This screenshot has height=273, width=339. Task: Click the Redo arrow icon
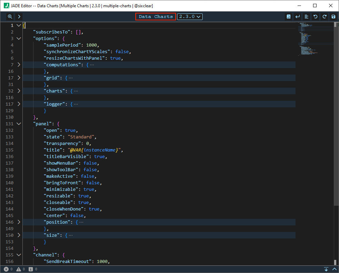[x=324, y=17]
